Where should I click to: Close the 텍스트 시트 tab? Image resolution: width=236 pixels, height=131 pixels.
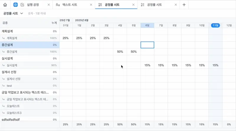91,5
